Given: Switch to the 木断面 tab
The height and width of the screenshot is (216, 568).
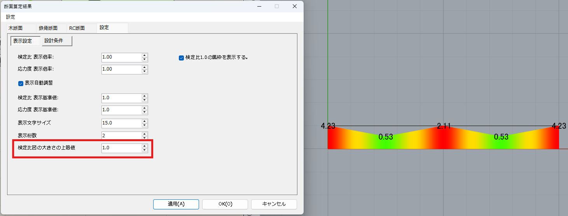Looking at the screenshot, I should [16, 28].
